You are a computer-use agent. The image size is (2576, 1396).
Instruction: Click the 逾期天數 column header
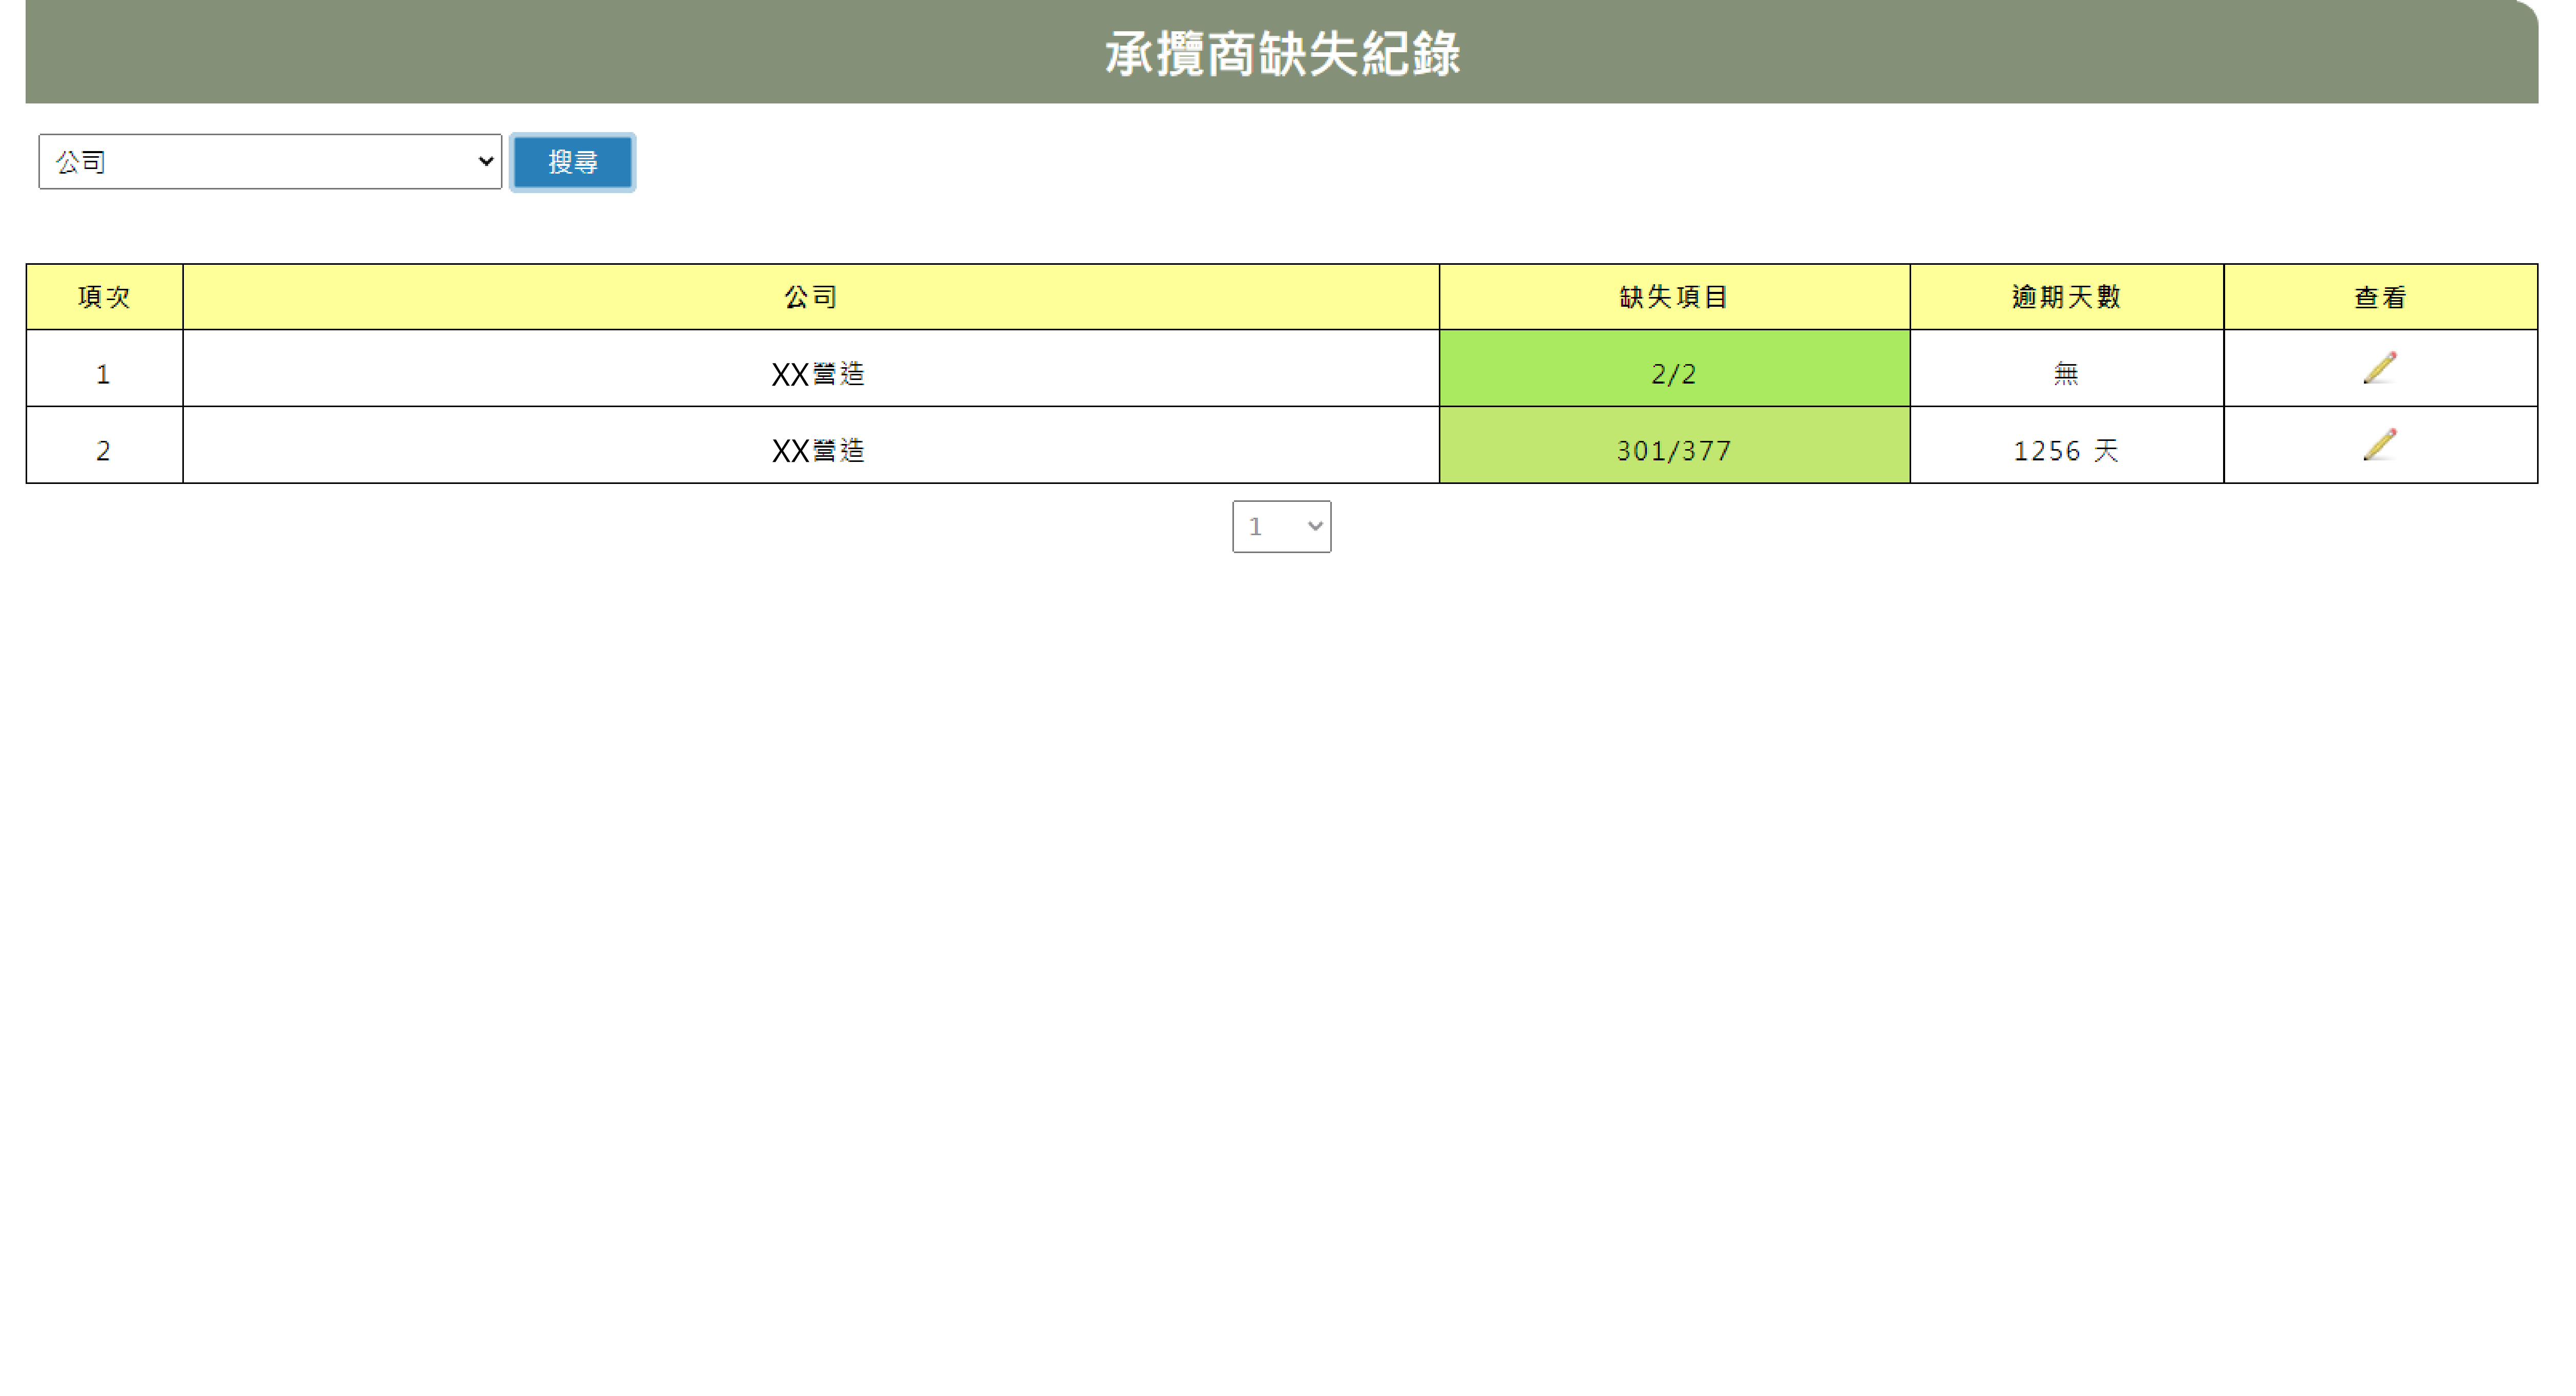tap(2066, 297)
